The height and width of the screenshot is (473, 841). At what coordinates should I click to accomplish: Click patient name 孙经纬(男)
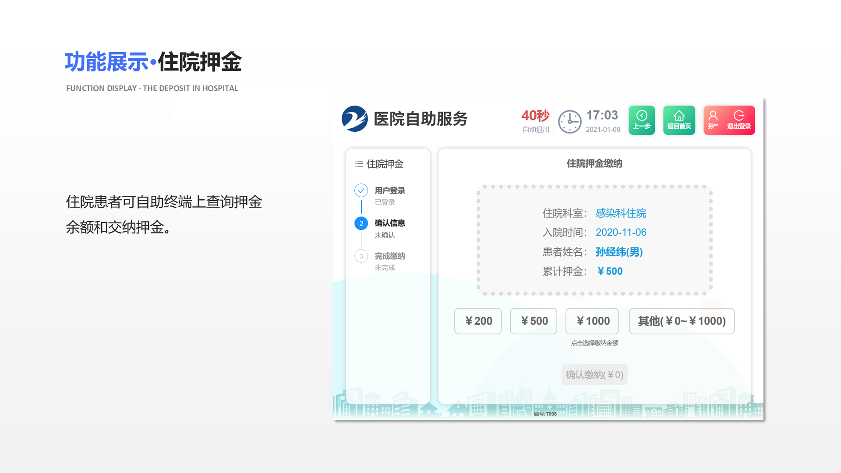[618, 252]
